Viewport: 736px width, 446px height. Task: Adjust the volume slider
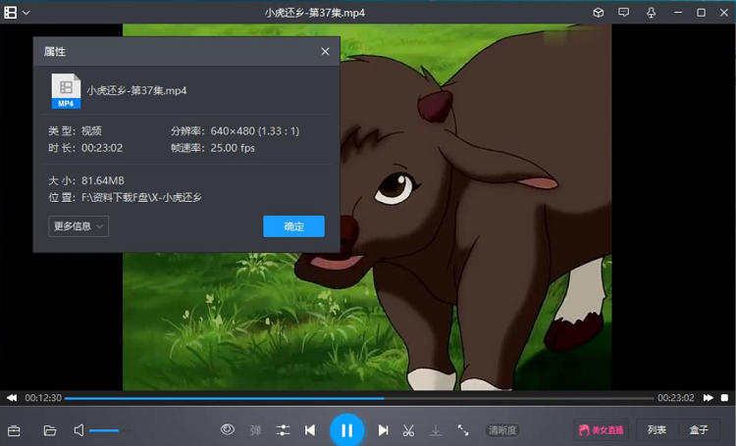(104, 430)
